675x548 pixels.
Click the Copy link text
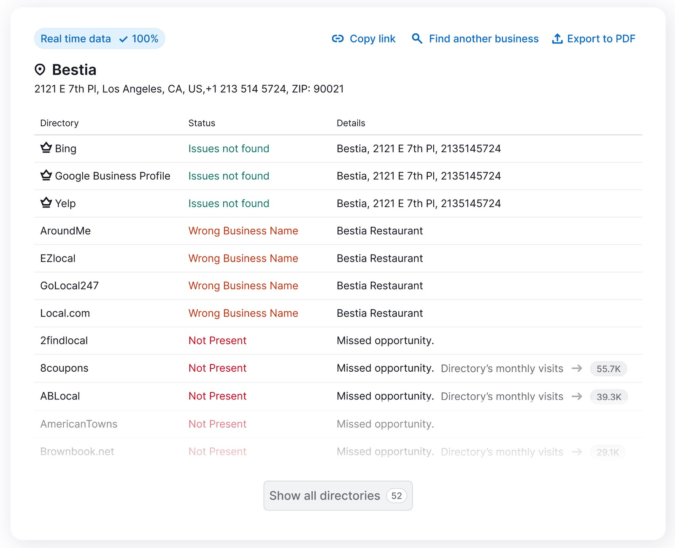point(372,39)
